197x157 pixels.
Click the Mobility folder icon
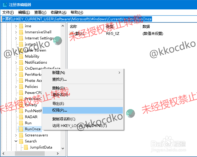click(21, 56)
